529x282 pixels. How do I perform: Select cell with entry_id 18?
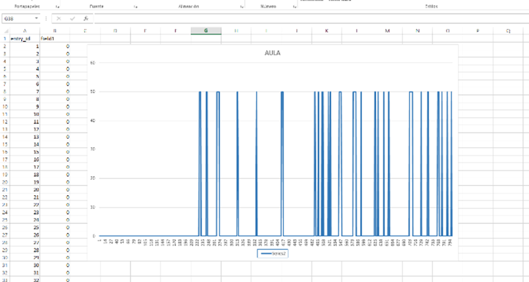pos(25,175)
